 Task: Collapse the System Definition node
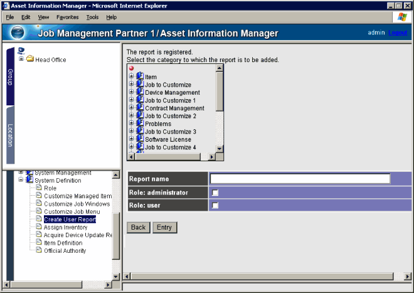pyautogui.click(x=21, y=179)
